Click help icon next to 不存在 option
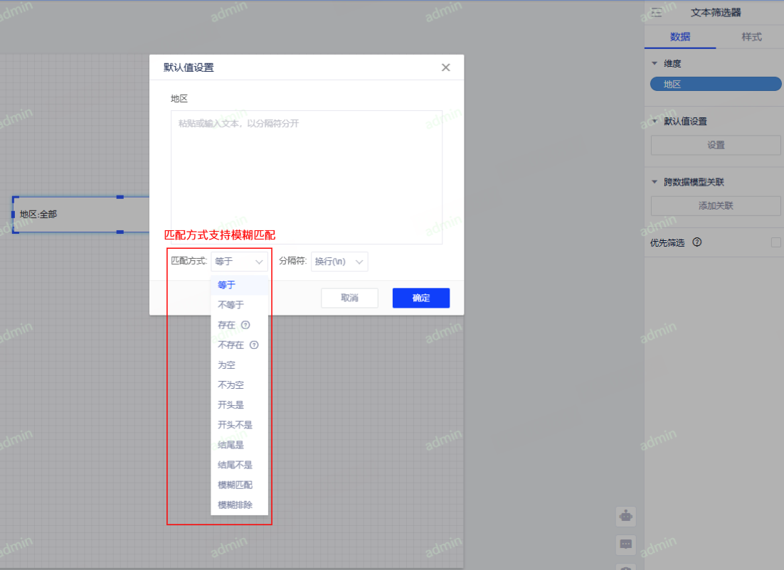 coord(254,345)
